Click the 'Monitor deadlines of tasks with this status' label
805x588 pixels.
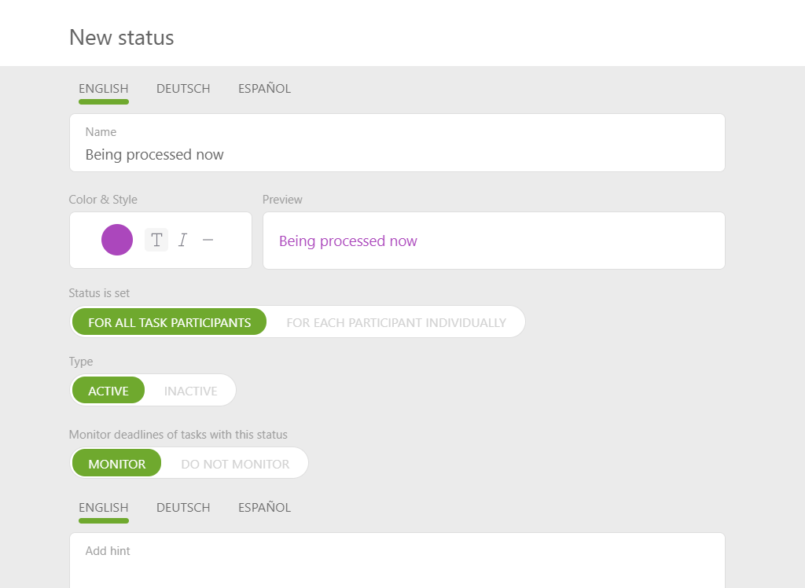[x=178, y=435]
